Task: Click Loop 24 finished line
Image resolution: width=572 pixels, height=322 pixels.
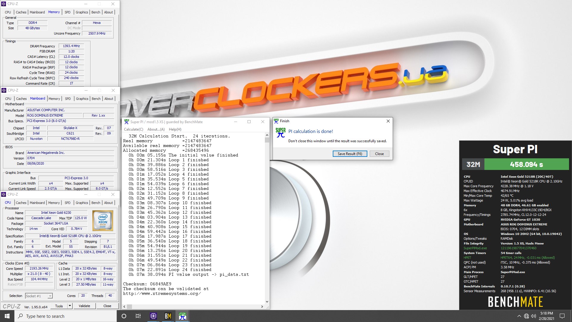Action: tap(170, 270)
